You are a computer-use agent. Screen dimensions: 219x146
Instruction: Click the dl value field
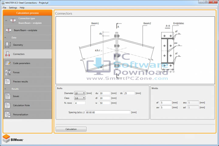pyautogui.click(x=104, y=98)
